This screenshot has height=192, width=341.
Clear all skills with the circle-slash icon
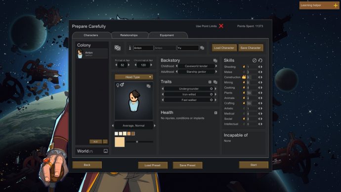[254, 60]
